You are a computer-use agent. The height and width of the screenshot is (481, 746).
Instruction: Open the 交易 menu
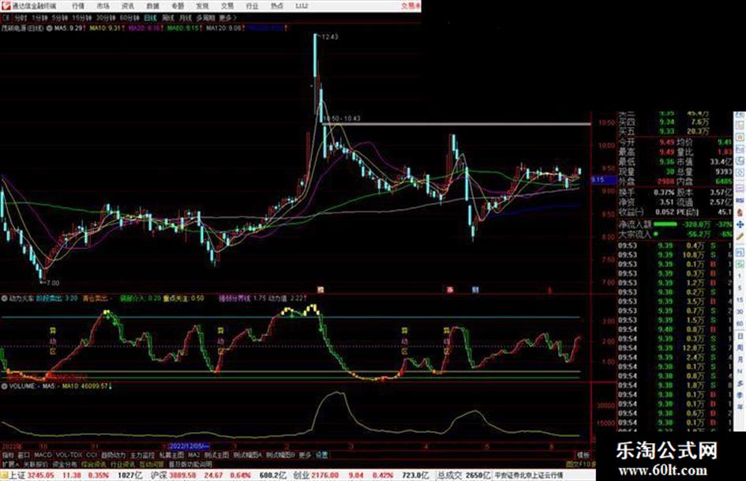click(x=227, y=6)
